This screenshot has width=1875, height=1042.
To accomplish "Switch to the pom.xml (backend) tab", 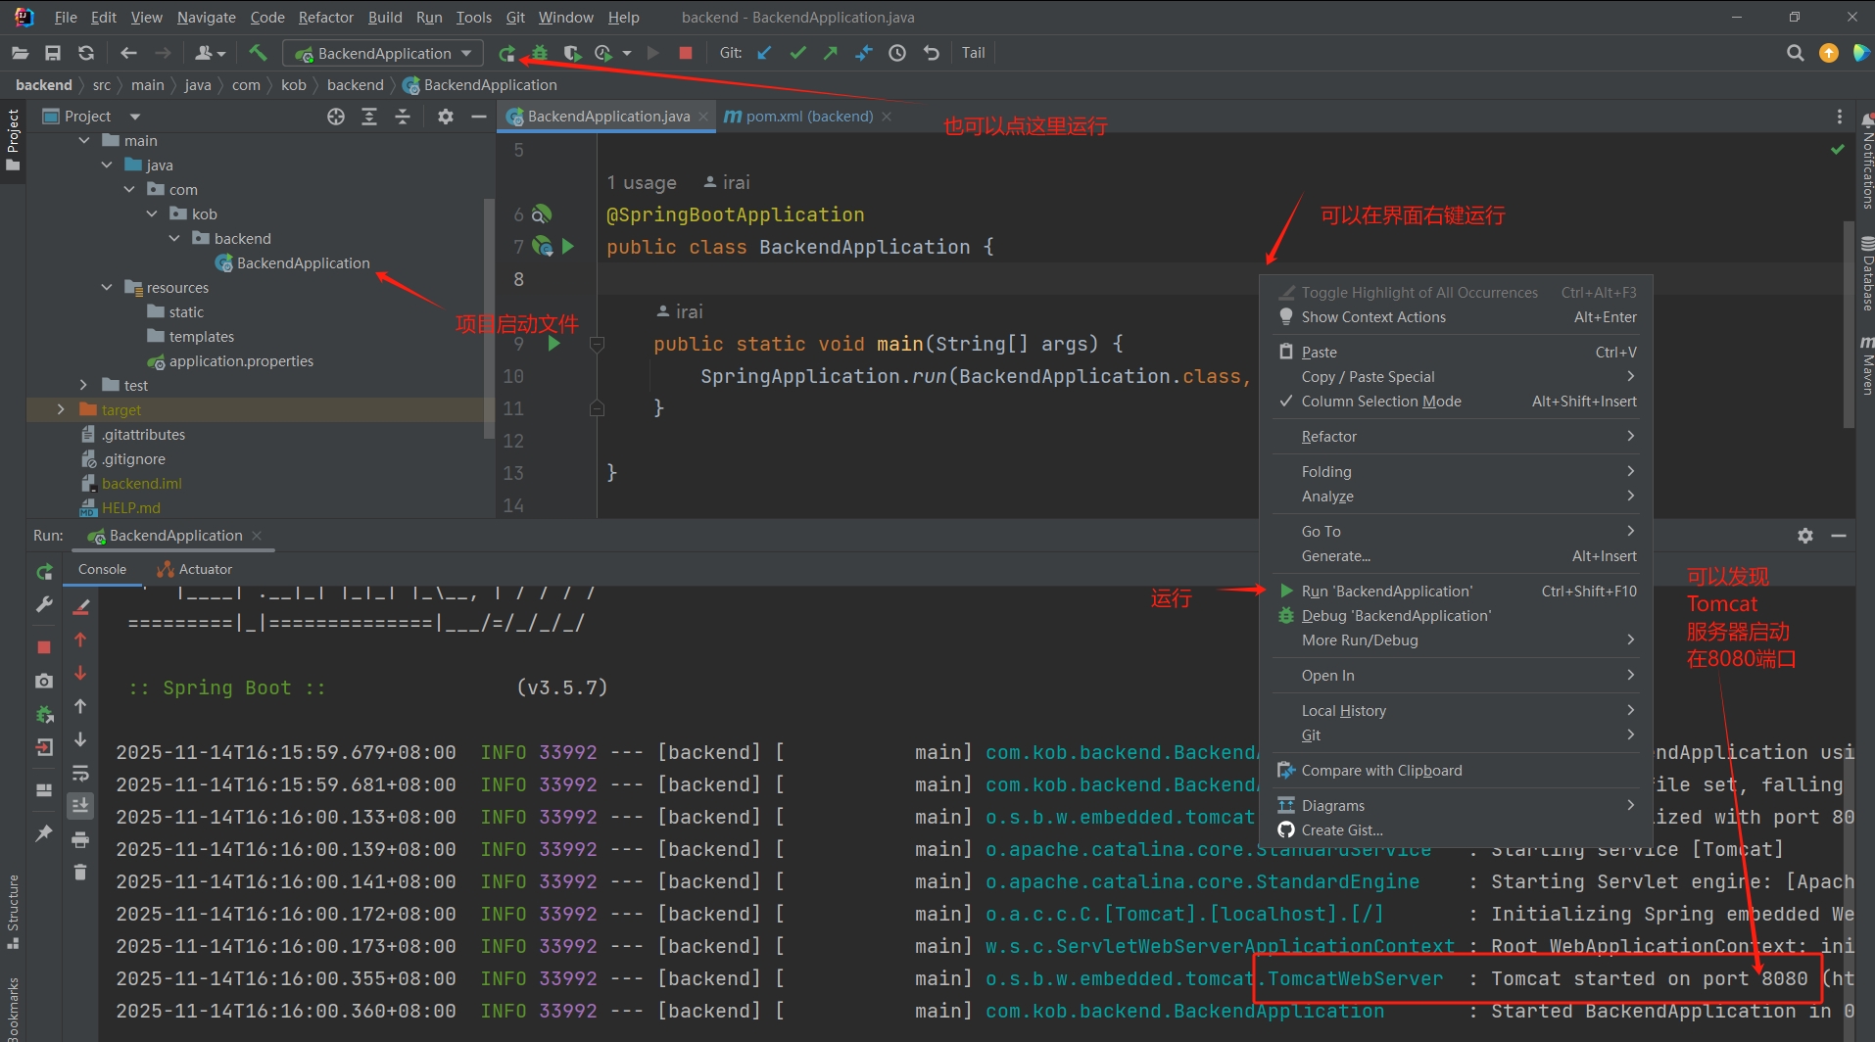I will point(808,117).
